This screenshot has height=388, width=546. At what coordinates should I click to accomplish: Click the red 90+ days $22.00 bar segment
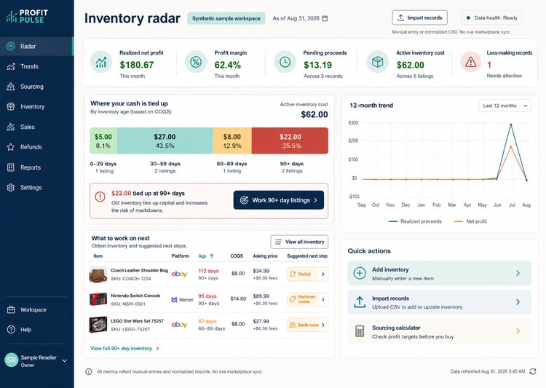tap(290, 140)
